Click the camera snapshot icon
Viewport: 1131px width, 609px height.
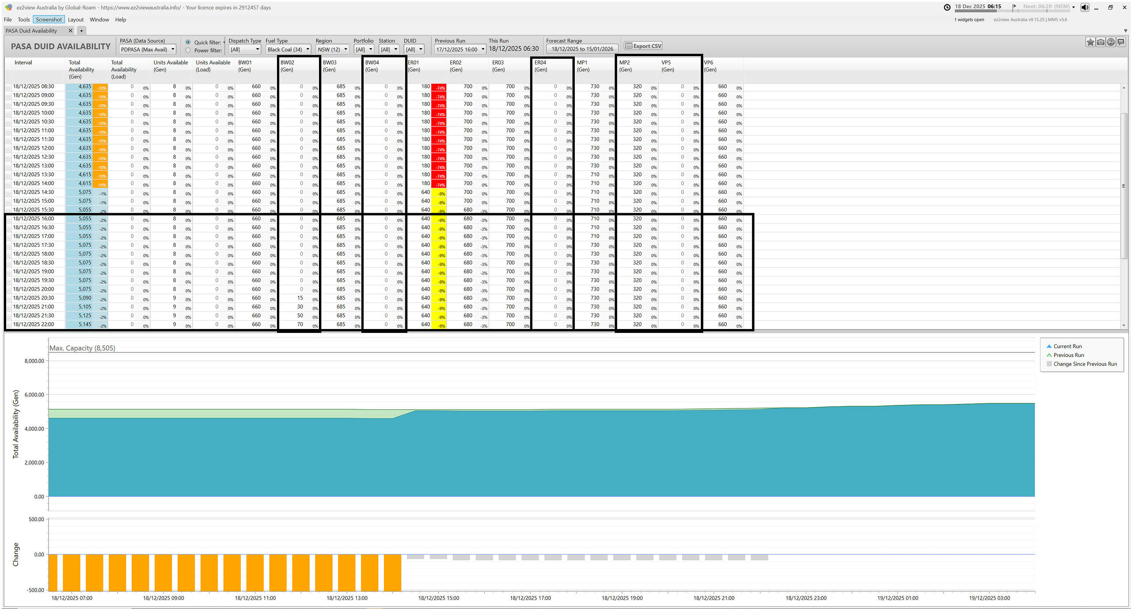pyautogui.click(x=1101, y=42)
